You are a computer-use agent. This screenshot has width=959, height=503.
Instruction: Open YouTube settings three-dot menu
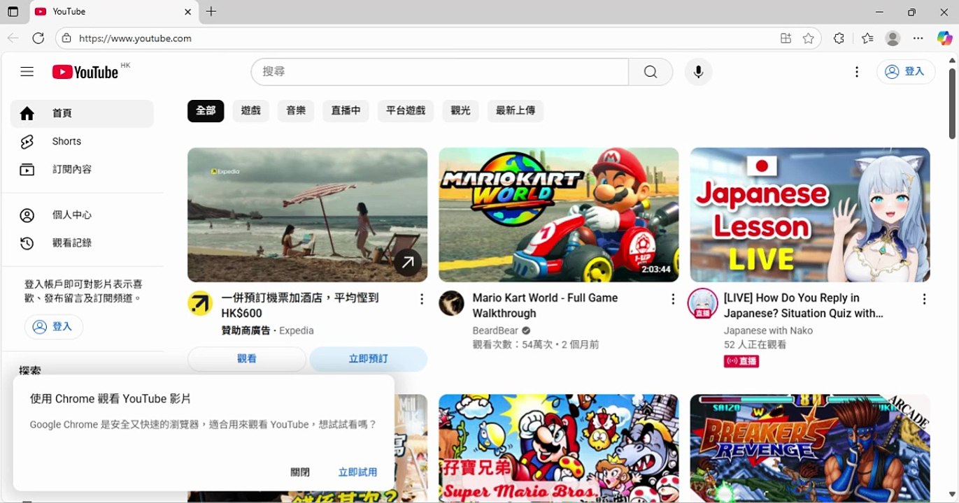pos(857,72)
